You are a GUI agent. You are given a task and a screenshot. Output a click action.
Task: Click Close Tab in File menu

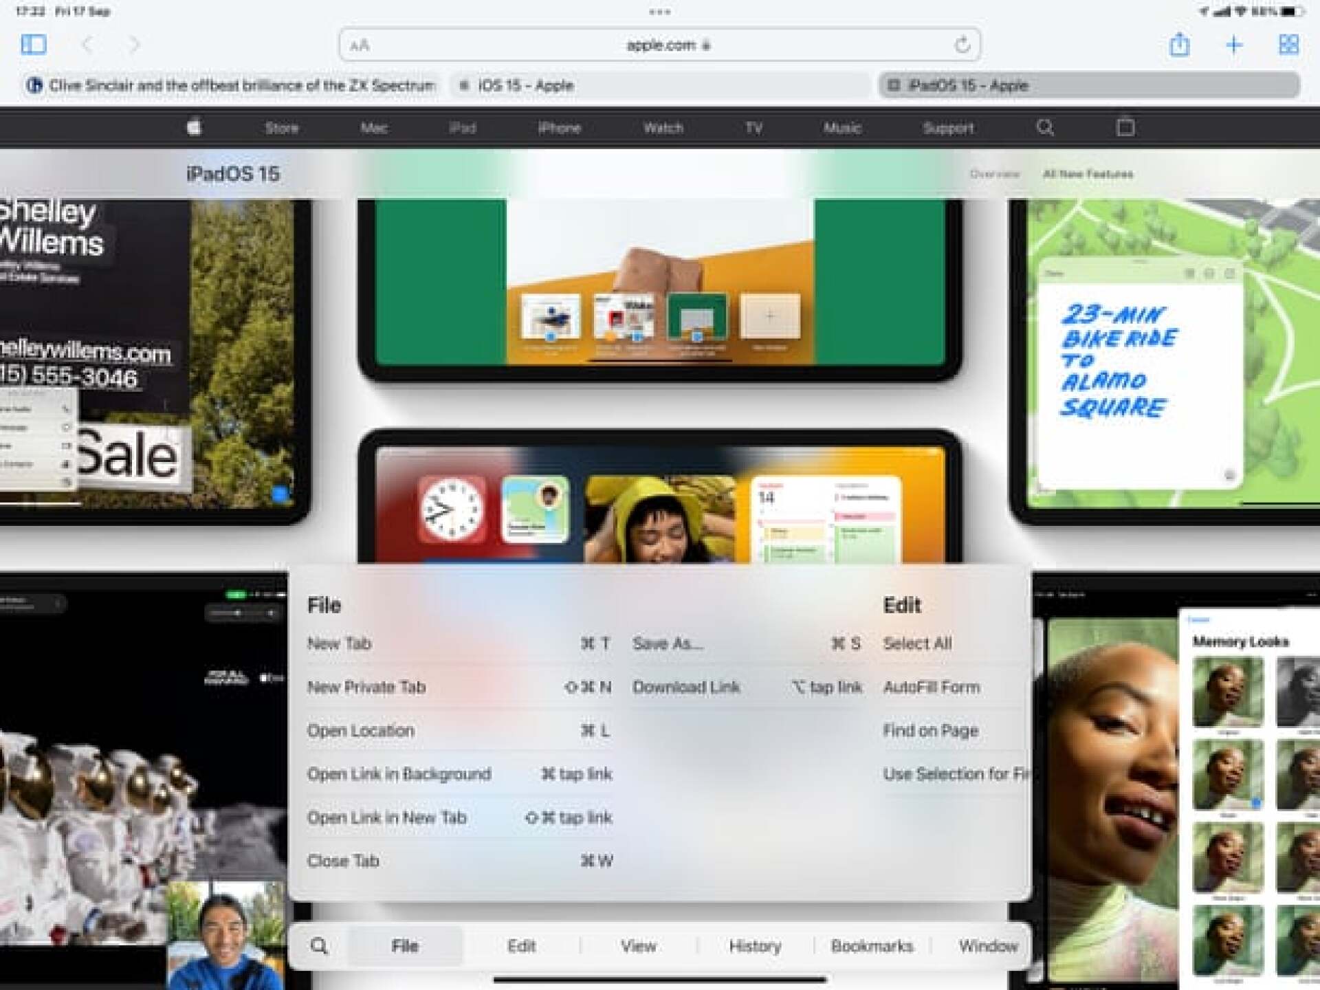tap(343, 861)
